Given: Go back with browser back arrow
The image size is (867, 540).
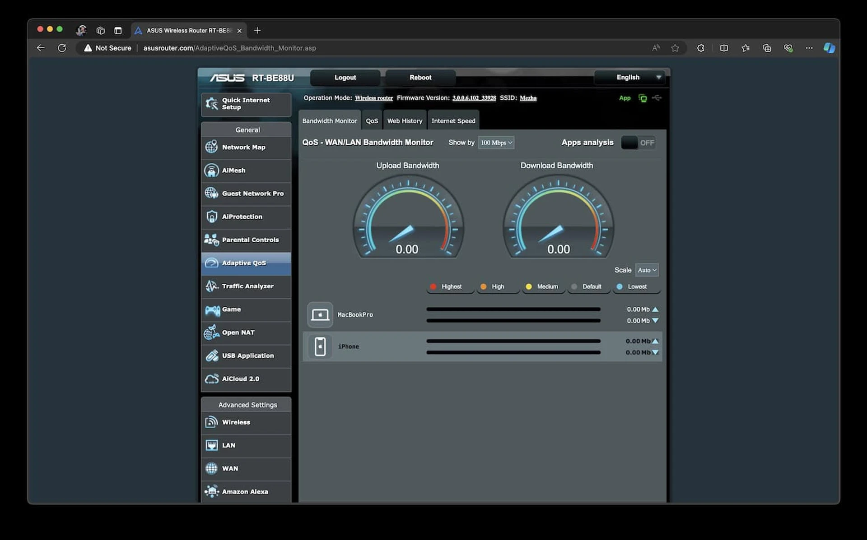Looking at the screenshot, I should [41, 48].
